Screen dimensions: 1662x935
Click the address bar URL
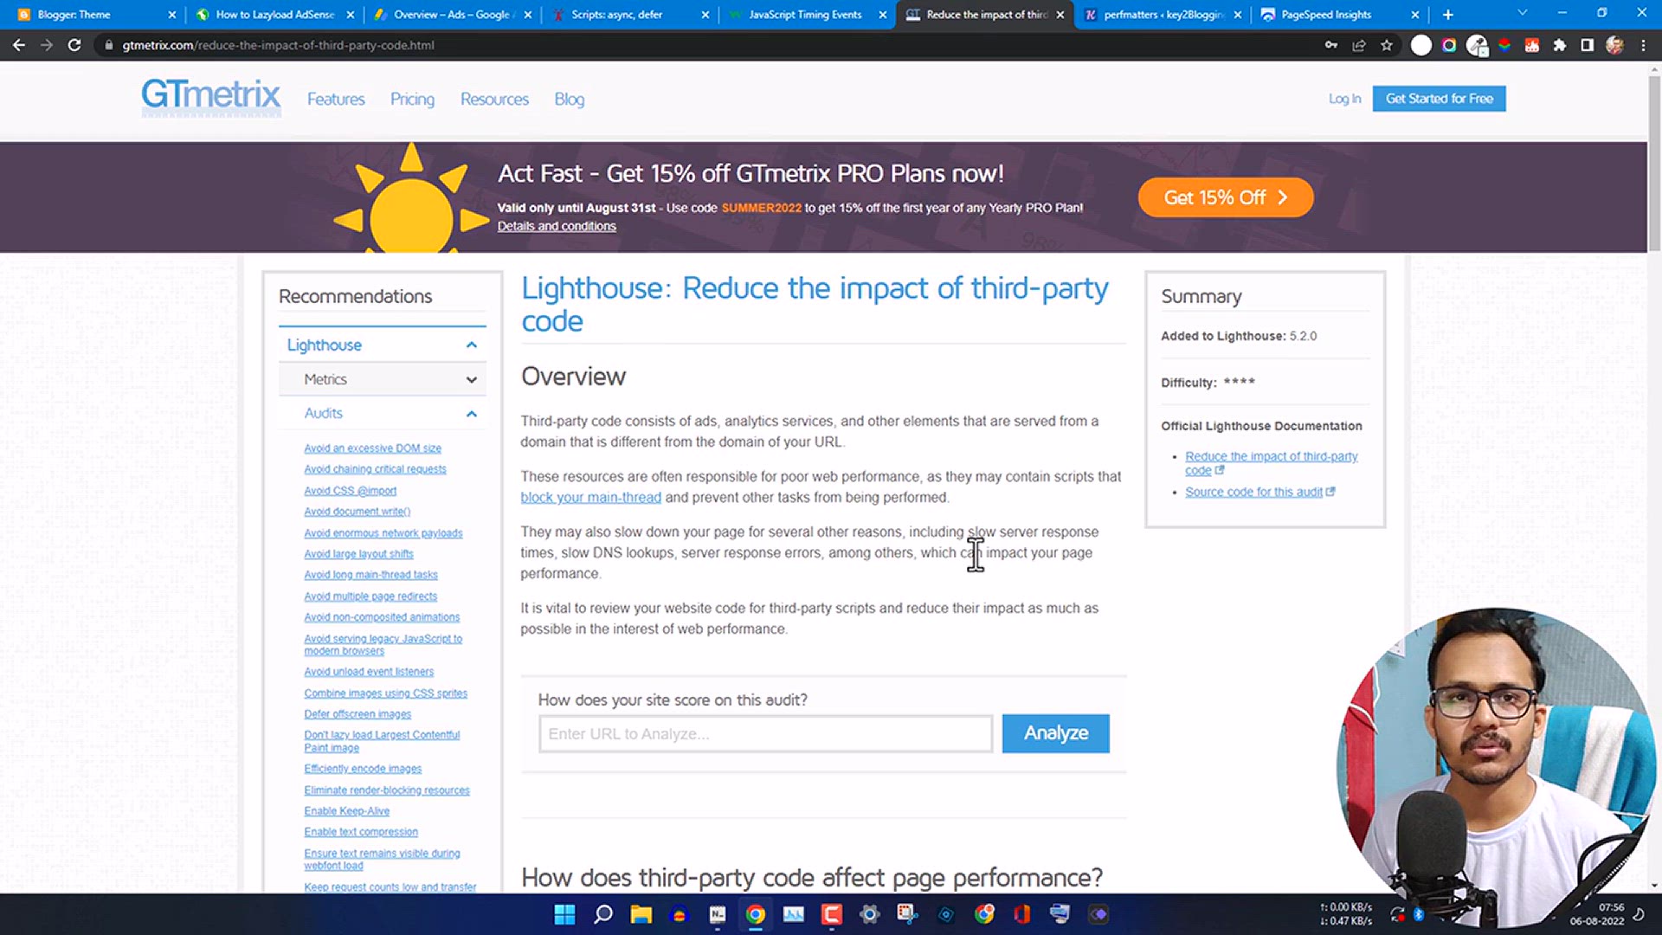[x=278, y=45]
